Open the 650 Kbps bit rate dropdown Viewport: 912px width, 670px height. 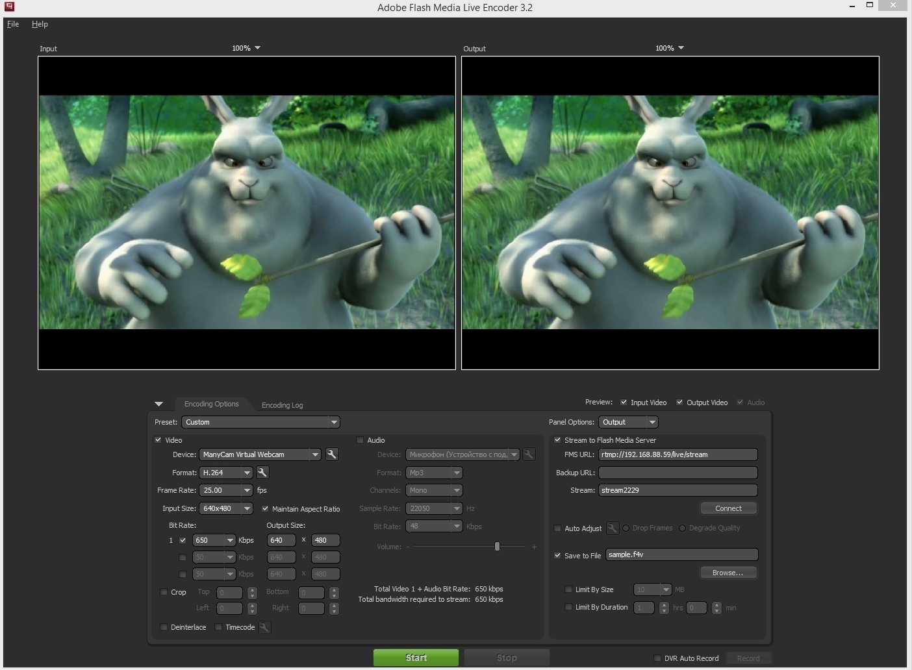pyautogui.click(x=214, y=540)
